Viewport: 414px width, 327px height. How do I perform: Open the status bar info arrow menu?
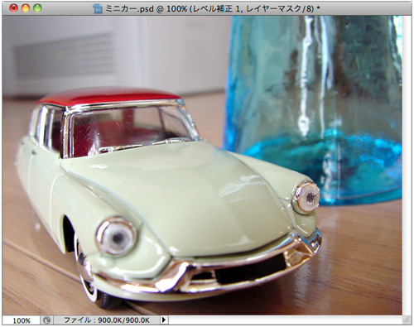[x=164, y=320]
